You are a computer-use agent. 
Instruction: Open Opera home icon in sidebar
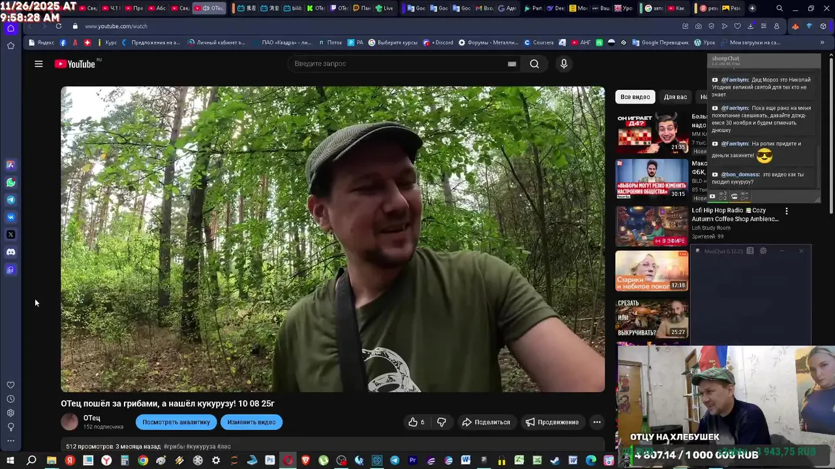(10, 28)
